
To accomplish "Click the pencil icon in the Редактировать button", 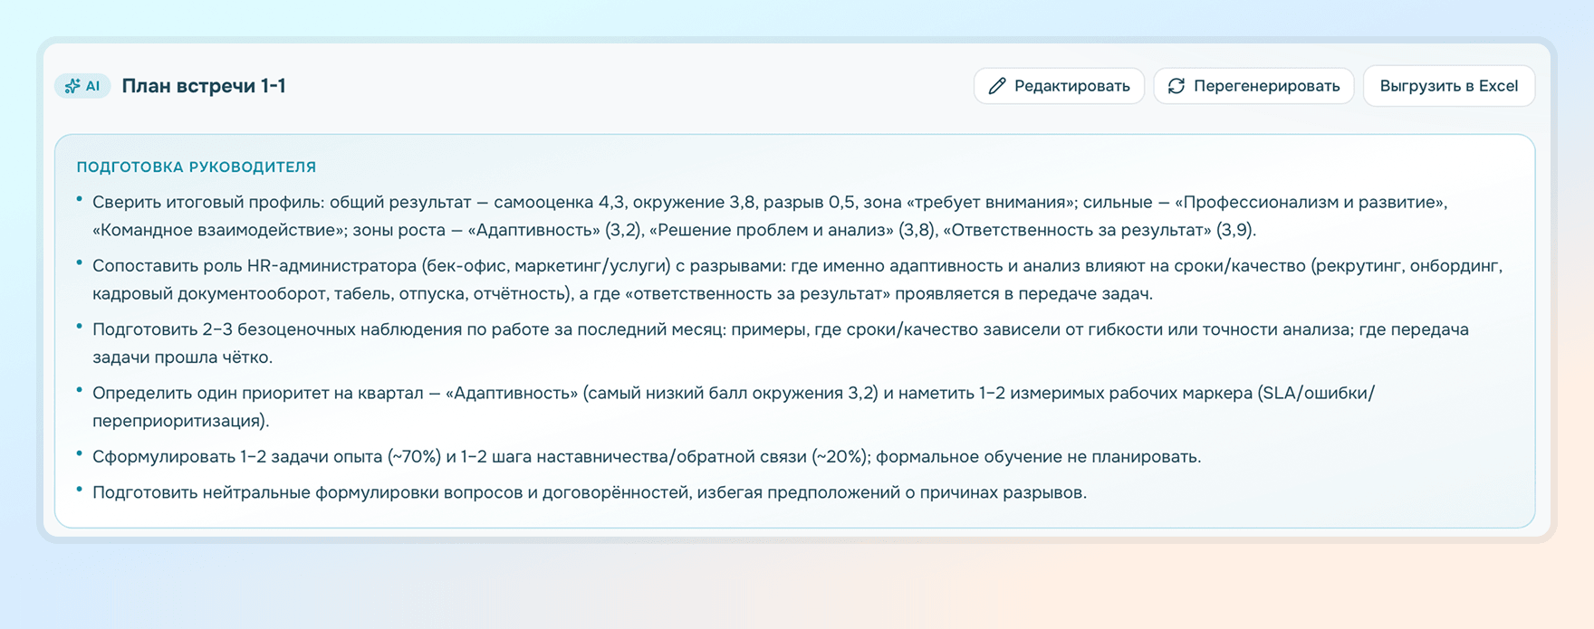I will tap(997, 86).
